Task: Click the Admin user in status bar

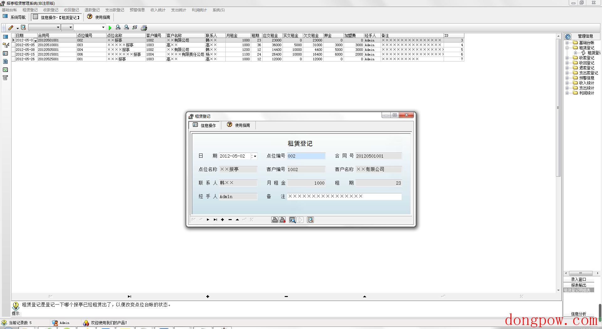Action: 61,323
